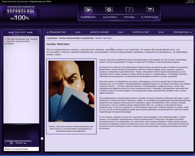The height and width of the screenshot is (156, 195).
Task: Go to Предыдущая глава
Action: [59, 32]
